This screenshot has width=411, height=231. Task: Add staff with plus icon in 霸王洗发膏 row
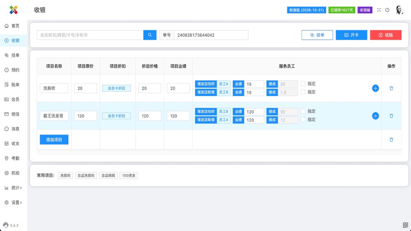[376, 116]
